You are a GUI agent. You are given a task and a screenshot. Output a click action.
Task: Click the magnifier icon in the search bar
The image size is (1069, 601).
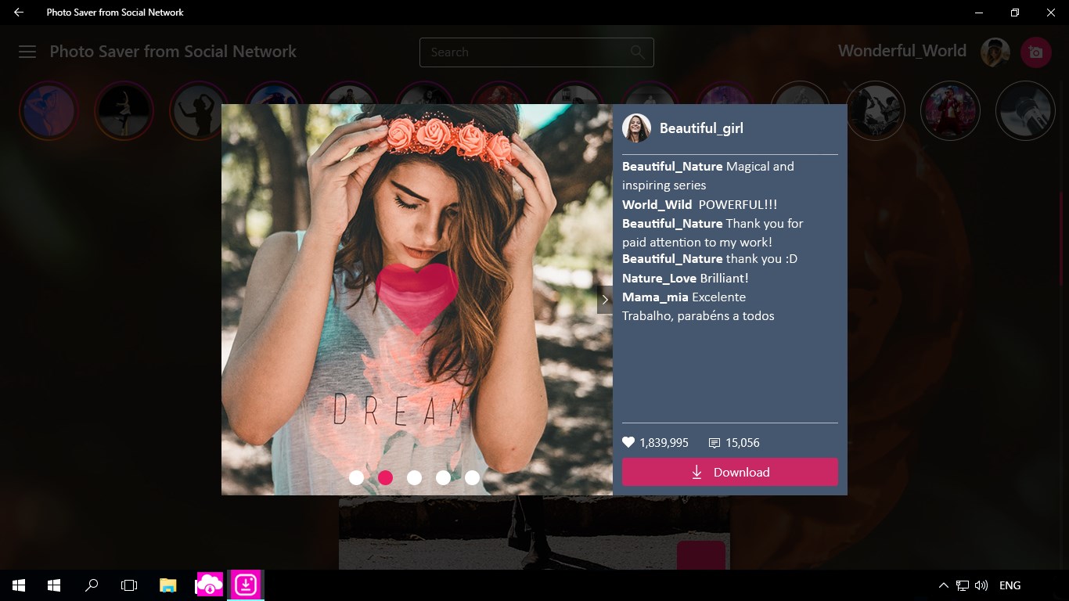tap(635, 52)
